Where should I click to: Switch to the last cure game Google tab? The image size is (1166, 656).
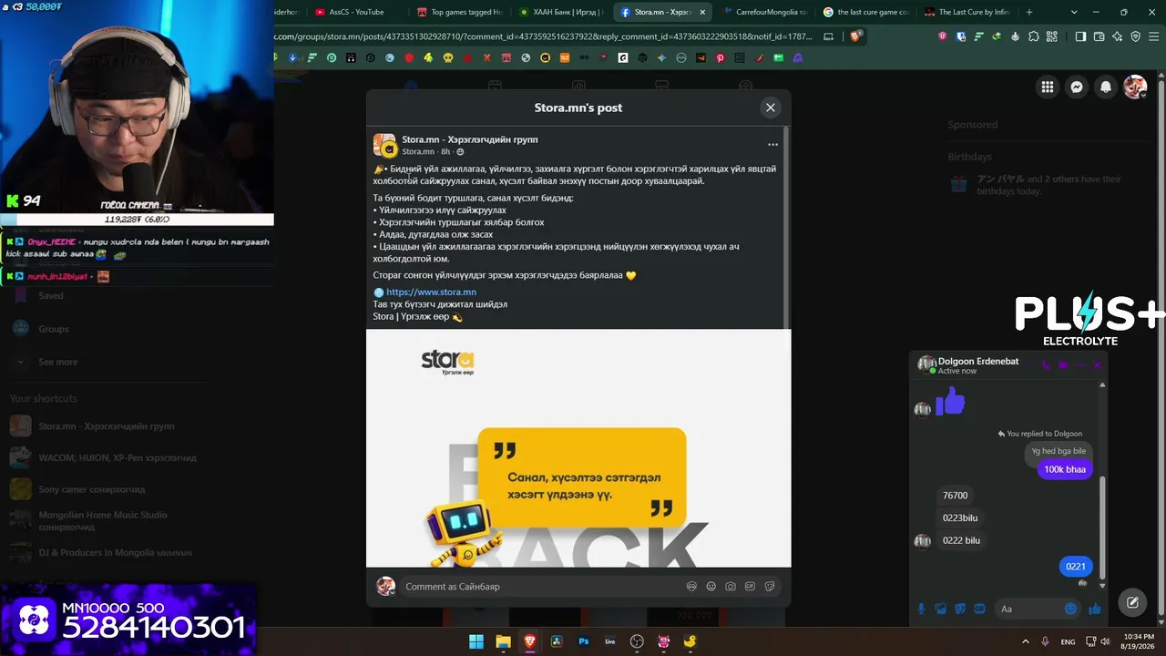pyautogui.click(x=867, y=12)
